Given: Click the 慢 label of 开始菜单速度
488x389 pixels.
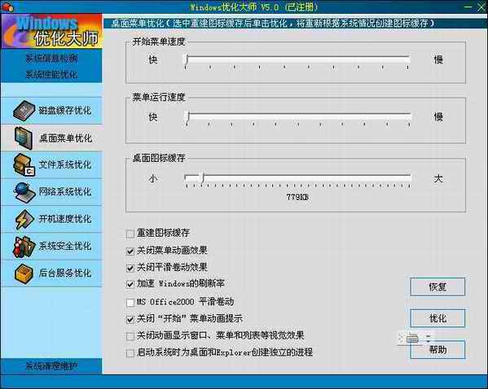Looking at the screenshot, I should pyautogui.click(x=438, y=59).
